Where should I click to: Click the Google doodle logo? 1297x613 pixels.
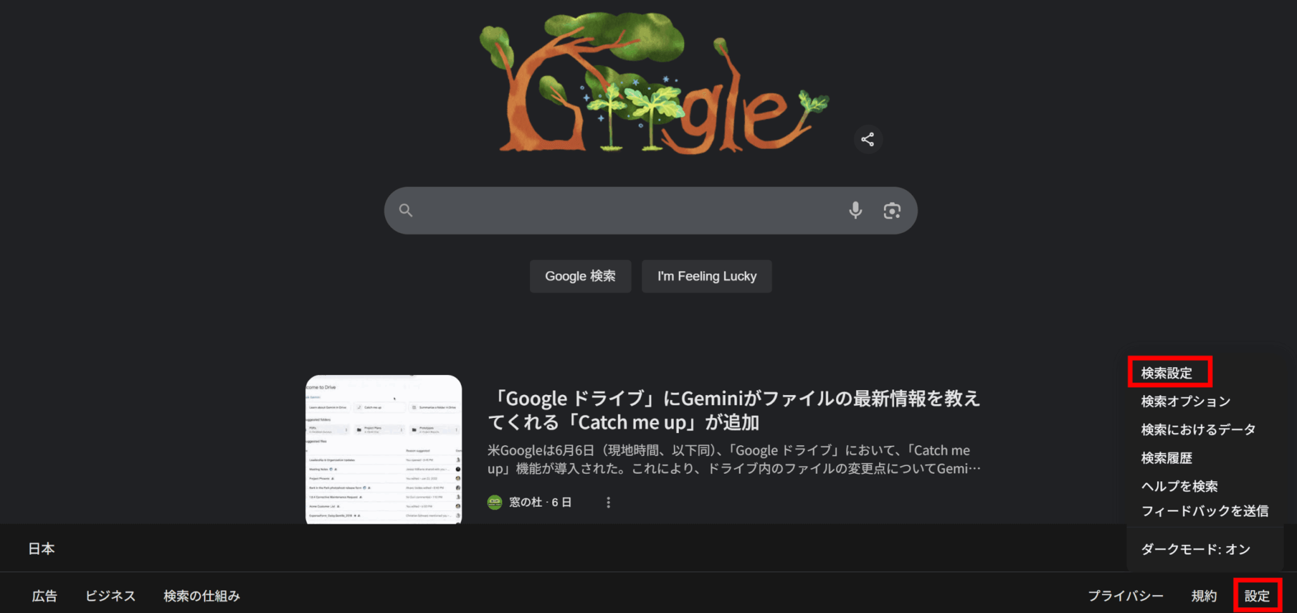coord(654,82)
